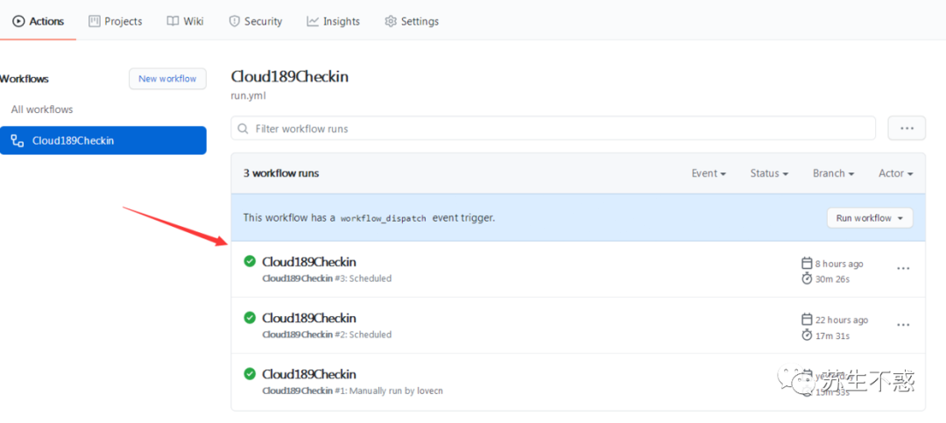Click the calendar icon beside 22 hours ago
This screenshot has width=946, height=423.
click(x=807, y=319)
